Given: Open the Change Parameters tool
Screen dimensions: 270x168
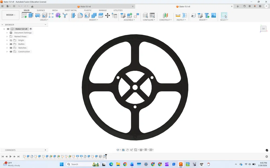Looking at the screenshot, I should [x=114, y=15].
